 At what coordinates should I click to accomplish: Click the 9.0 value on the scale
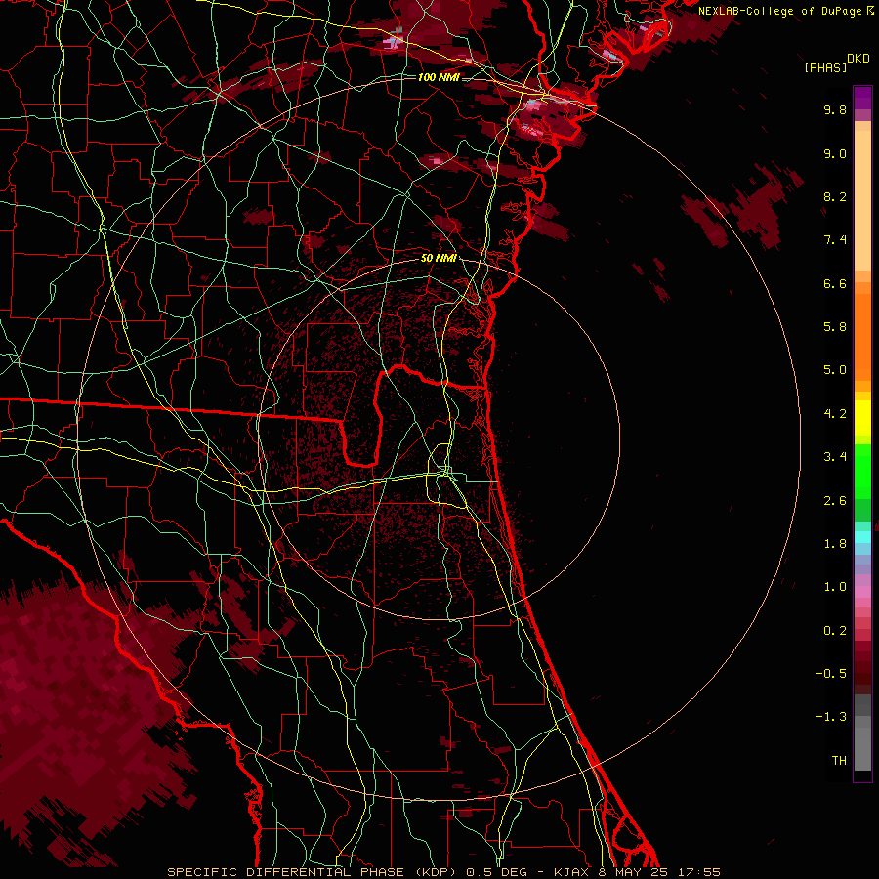[x=835, y=153]
